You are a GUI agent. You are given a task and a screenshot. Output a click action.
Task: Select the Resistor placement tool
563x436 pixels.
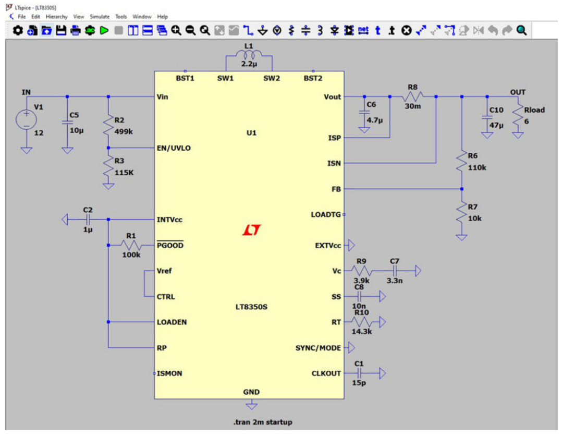coord(291,31)
